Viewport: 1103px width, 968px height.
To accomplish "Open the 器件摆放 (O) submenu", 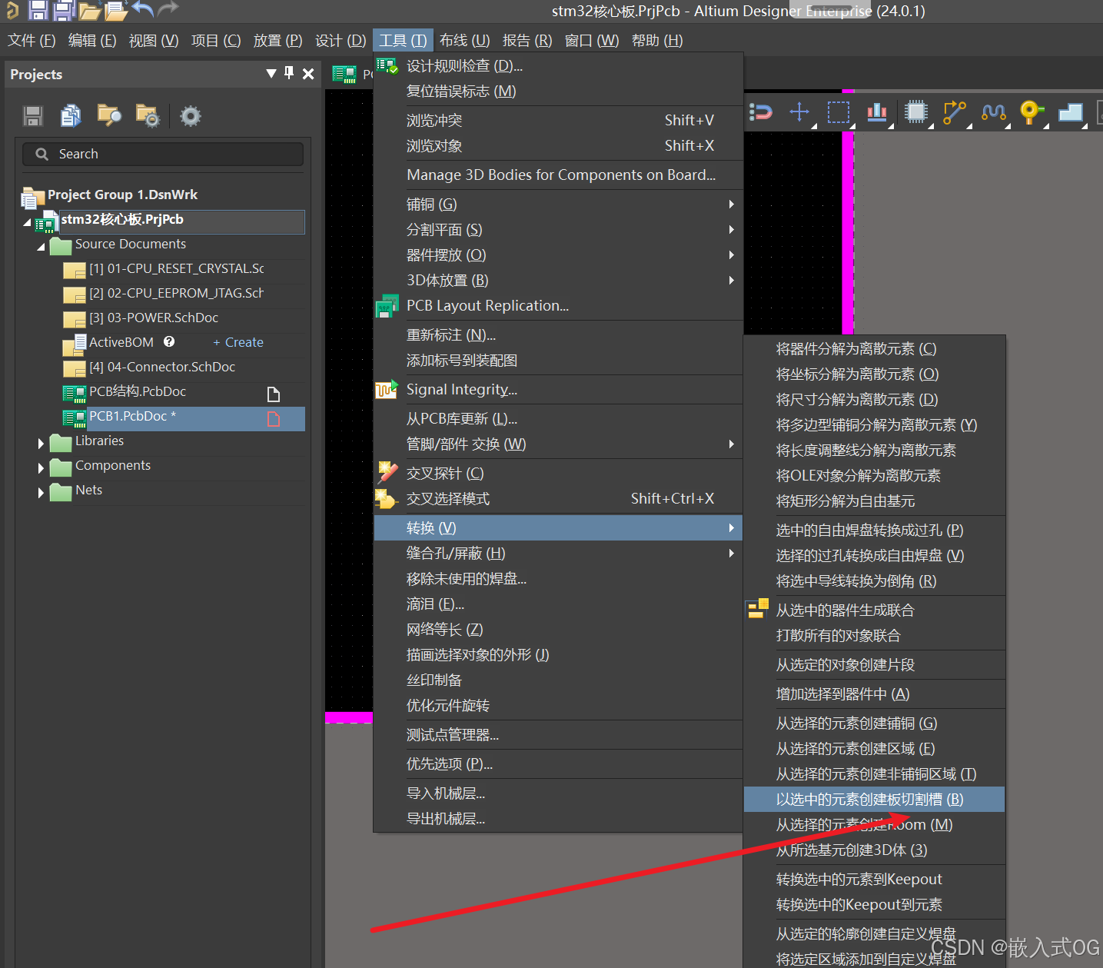I will point(558,254).
